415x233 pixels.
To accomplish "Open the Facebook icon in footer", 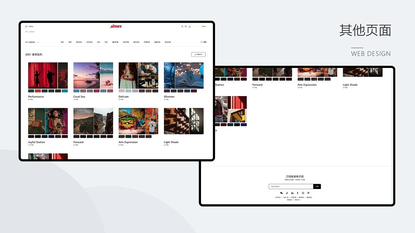I will pyautogui.click(x=298, y=193).
